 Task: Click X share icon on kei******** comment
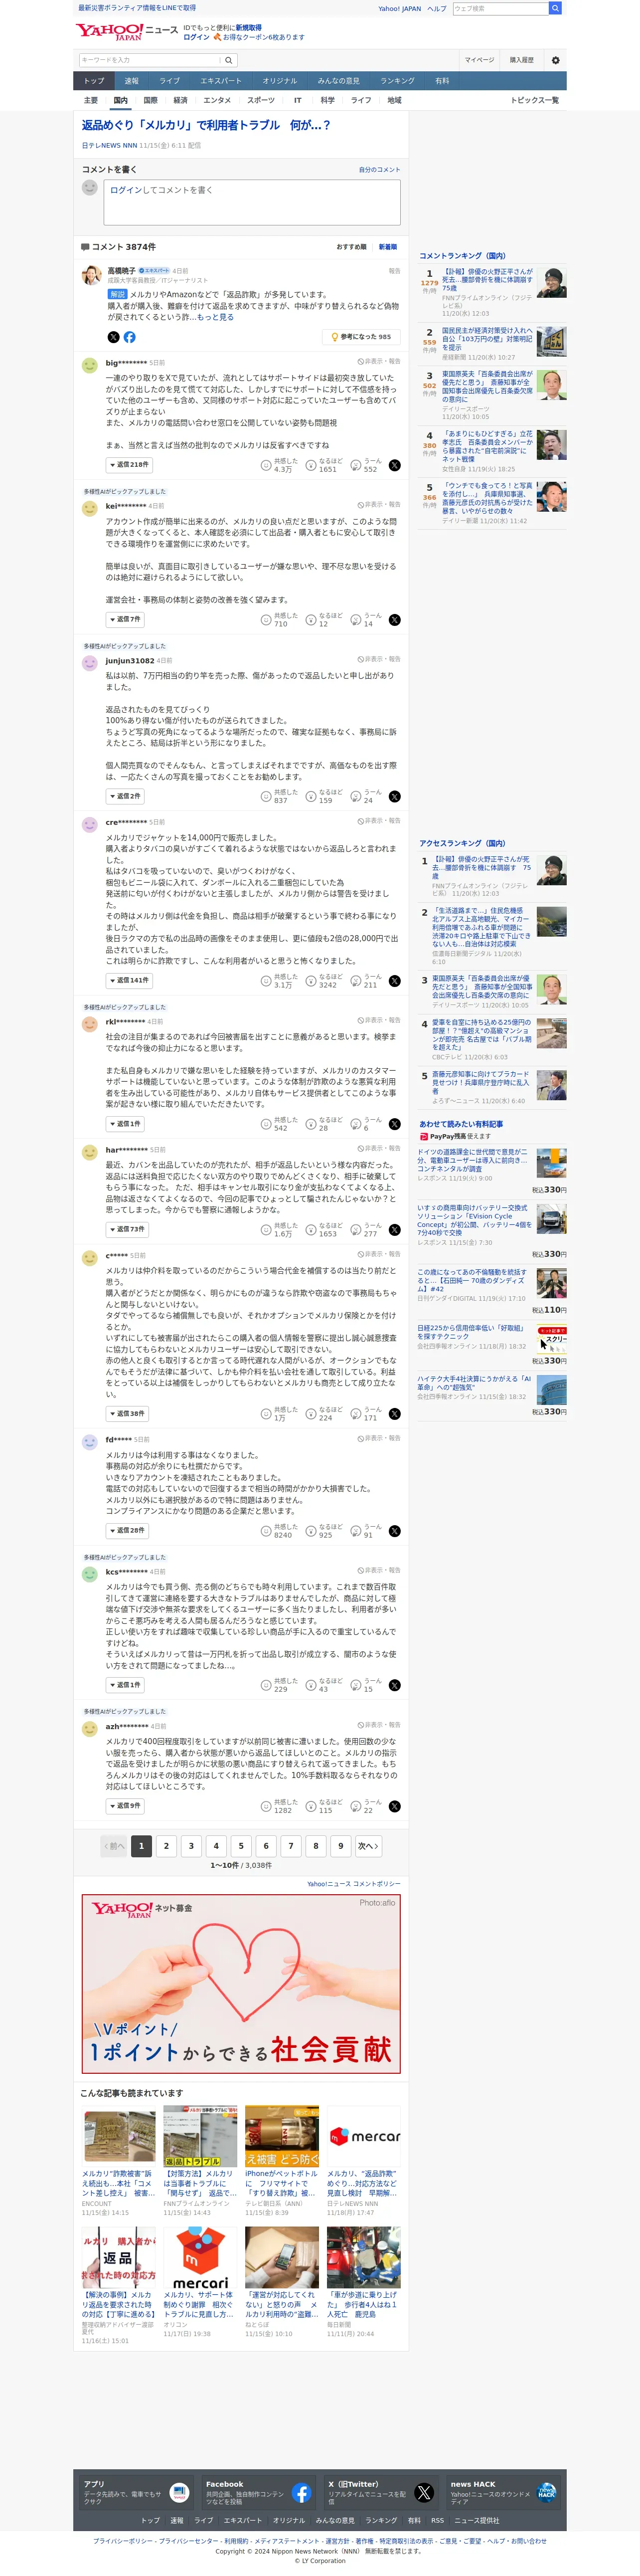[x=394, y=620]
